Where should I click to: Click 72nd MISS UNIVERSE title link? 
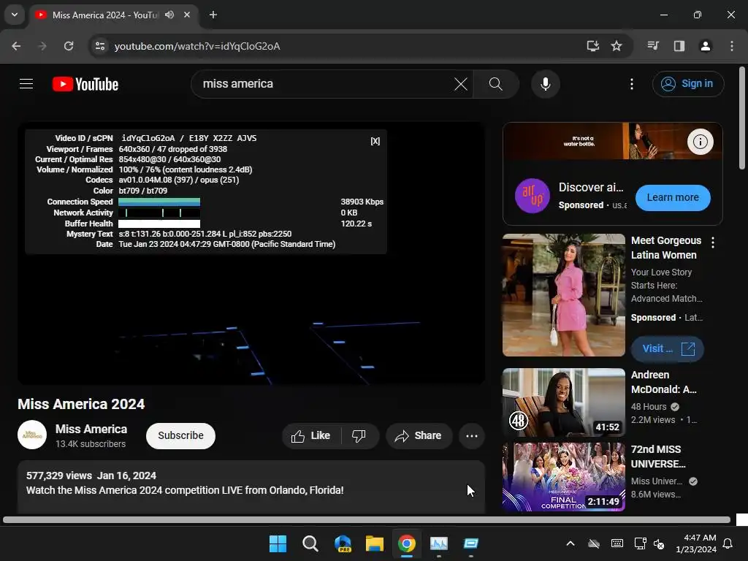pyautogui.click(x=658, y=457)
